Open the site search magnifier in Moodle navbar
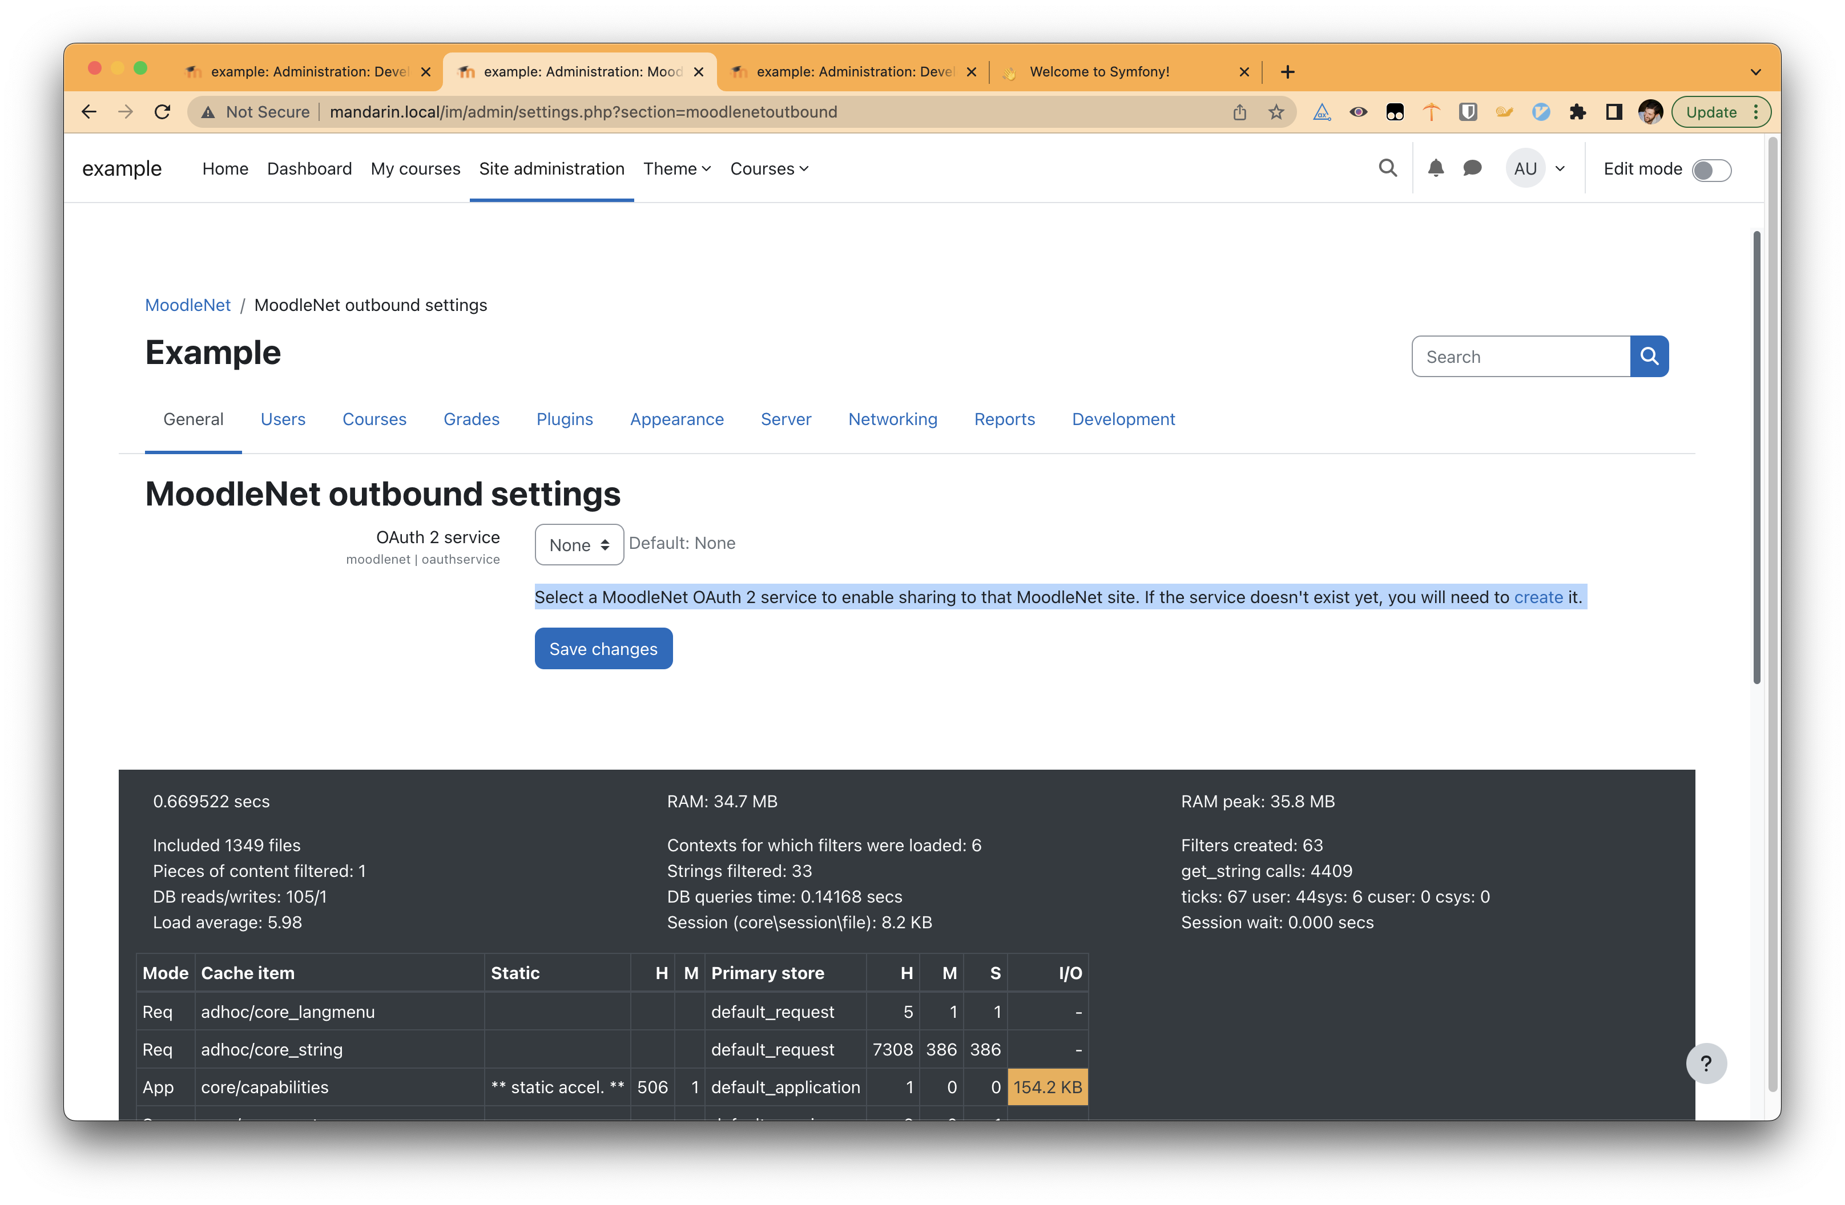1845x1205 pixels. click(1388, 168)
